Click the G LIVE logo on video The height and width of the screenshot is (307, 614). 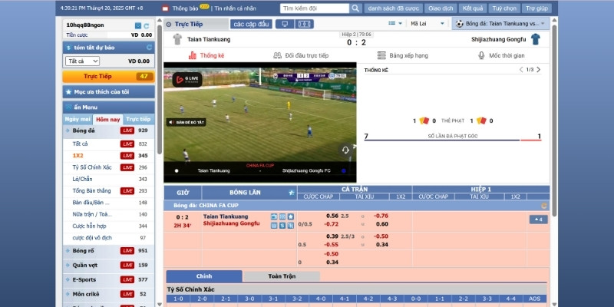[187, 80]
